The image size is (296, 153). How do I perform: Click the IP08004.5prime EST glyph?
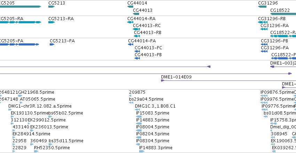[139, 130]
